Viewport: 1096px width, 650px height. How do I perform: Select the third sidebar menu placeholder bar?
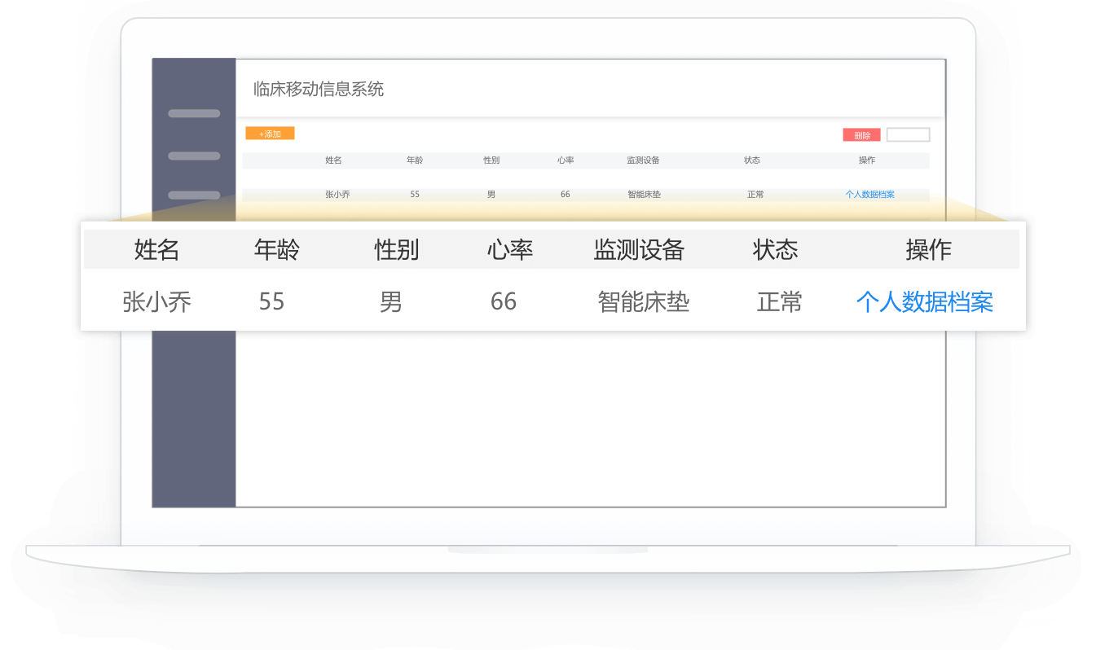click(x=194, y=195)
